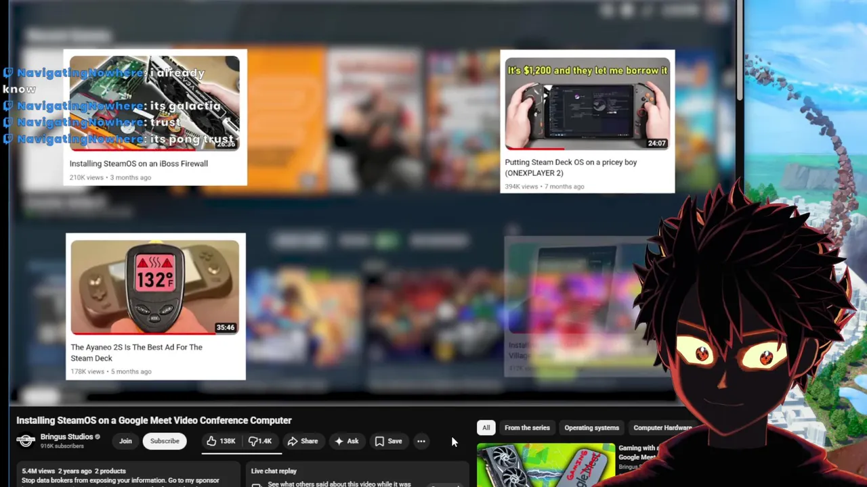Click the 35:46 duration badge

226,327
